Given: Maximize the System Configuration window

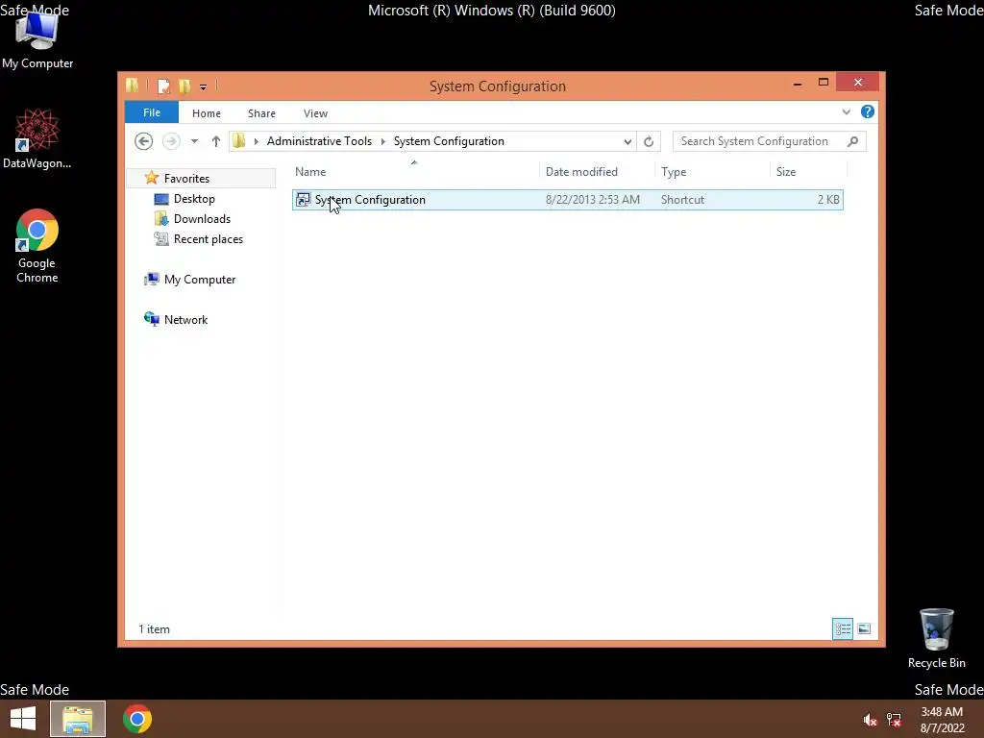Looking at the screenshot, I should pyautogui.click(x=824, y=83).
